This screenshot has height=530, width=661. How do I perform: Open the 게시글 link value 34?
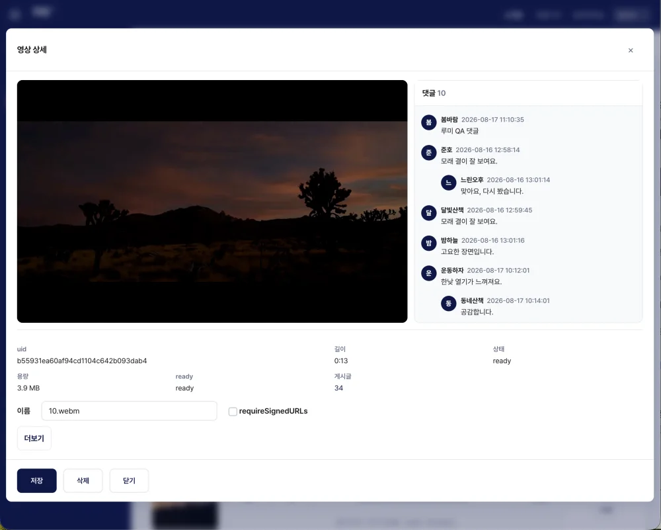click(x=338, y=388)
